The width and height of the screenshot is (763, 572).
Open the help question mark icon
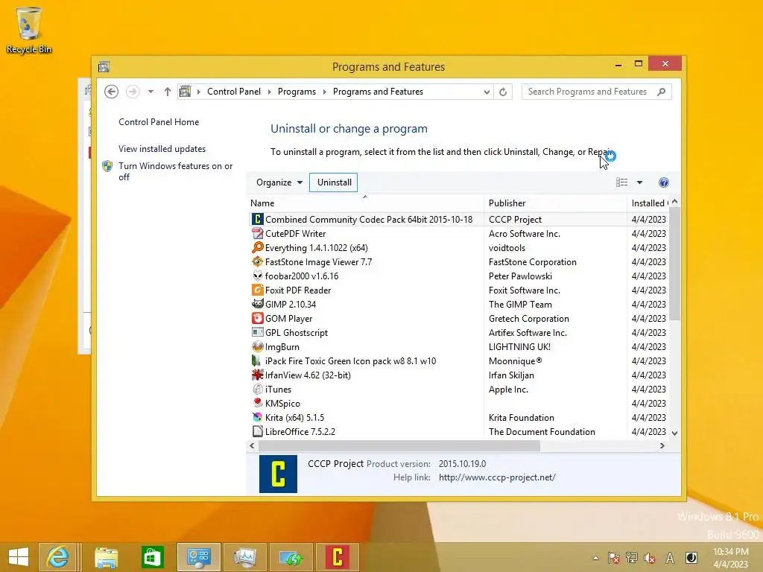[x=663, y=182]
